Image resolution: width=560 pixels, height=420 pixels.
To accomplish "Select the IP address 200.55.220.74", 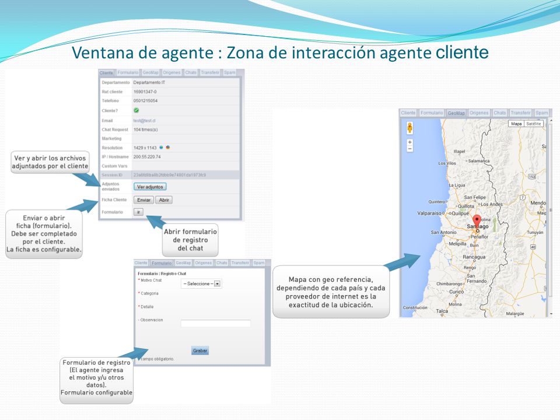I will click(x=147, y=157).
